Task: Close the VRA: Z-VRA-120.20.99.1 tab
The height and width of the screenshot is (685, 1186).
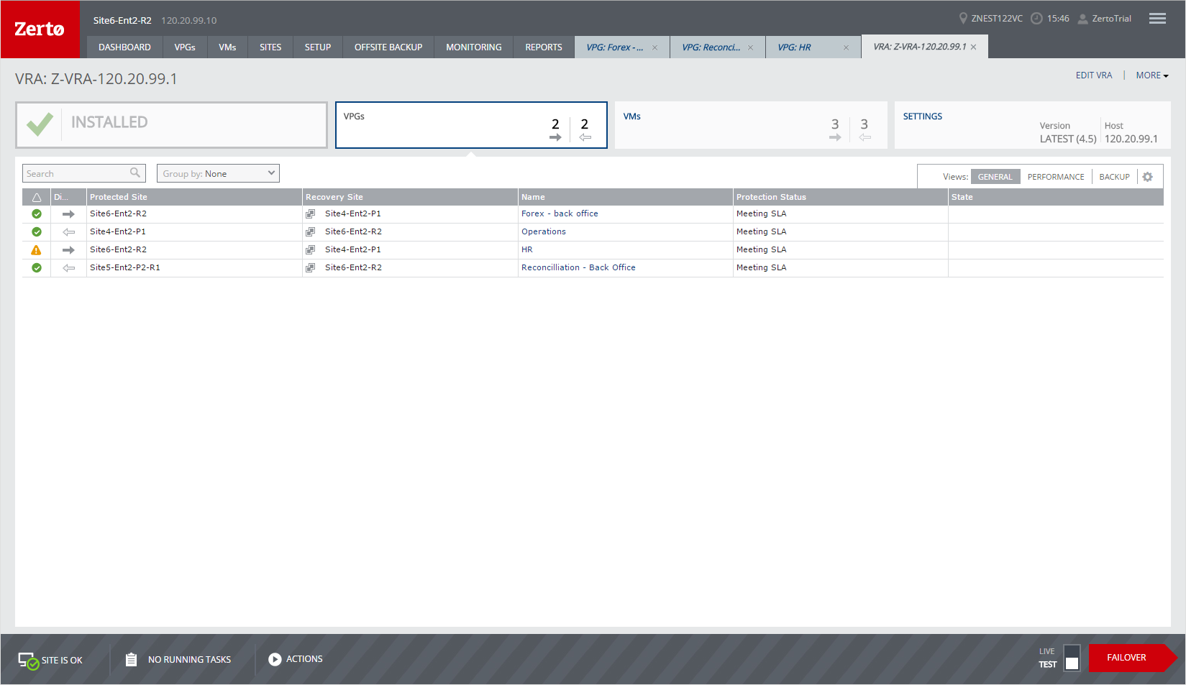Action: (973, 47)
